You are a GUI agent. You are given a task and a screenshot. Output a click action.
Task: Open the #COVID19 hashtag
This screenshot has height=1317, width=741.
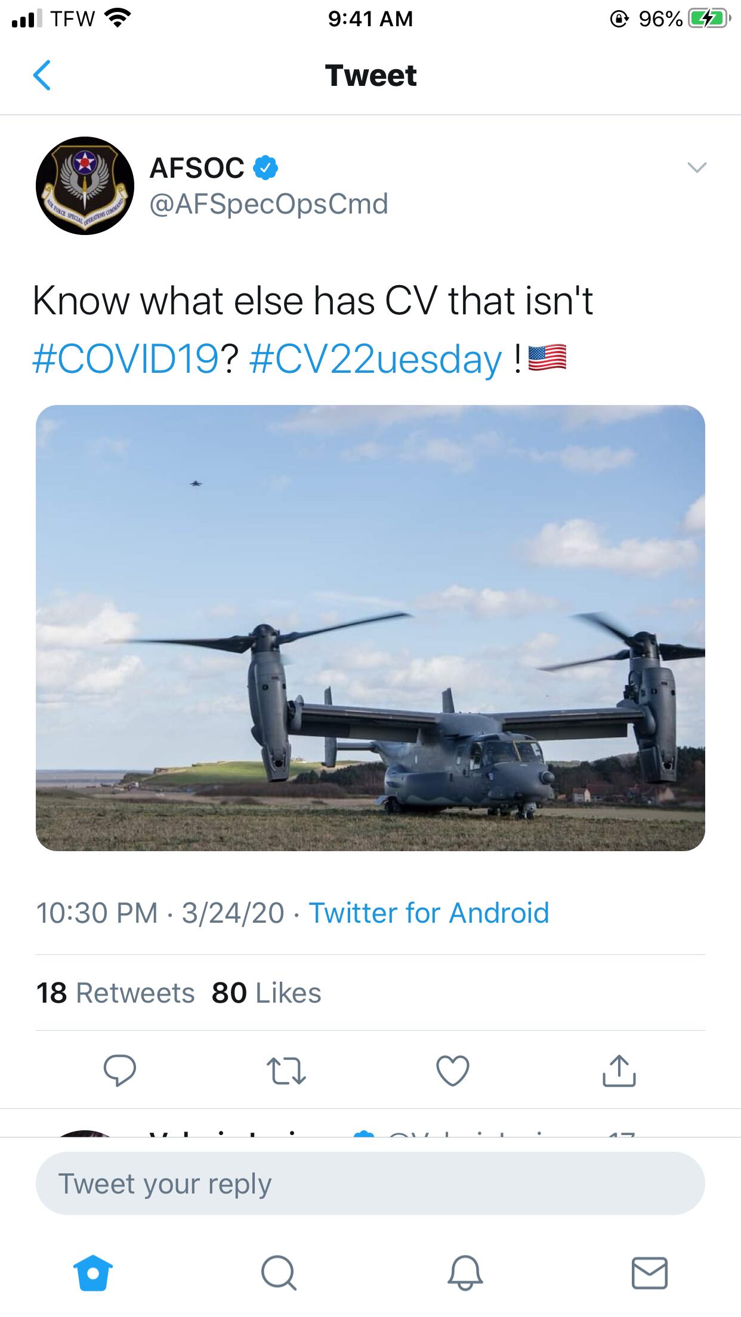pos(126,360)
